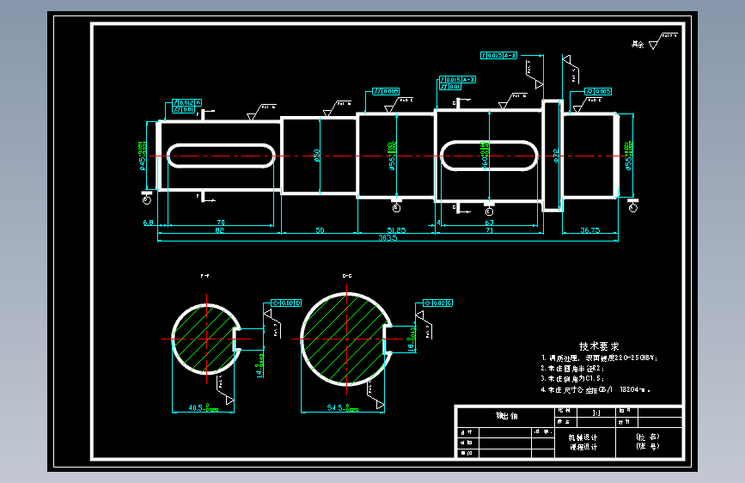Select the ø55 dimension beside the 36.75 segment
The width and height of the screenshot is (745, 483).
628,156
